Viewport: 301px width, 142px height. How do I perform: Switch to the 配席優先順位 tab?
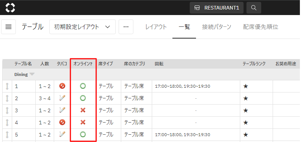[261, 27]
